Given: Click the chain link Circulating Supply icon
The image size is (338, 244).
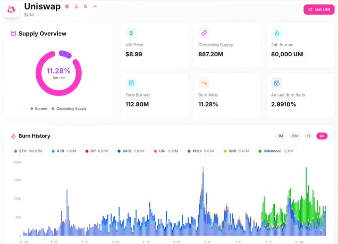Looking at the screenshot, I should click(x=204, y=33).
